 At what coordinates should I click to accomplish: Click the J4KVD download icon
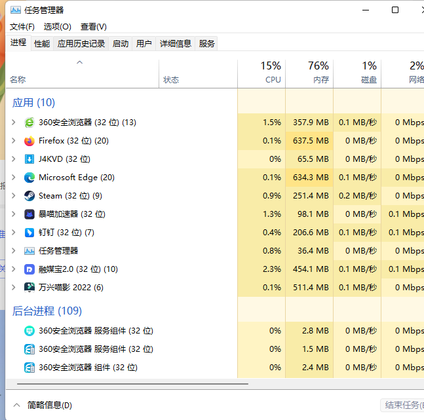click(29, 159)
